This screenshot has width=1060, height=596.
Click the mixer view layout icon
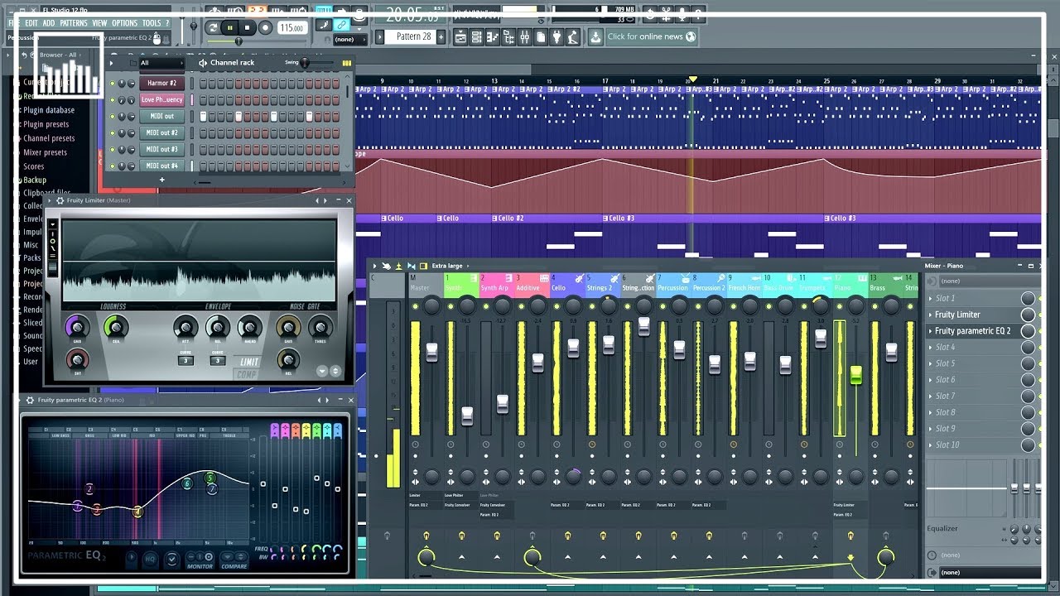click(423, 266)
